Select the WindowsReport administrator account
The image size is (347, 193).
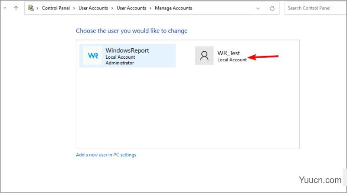tap(128, 56)
